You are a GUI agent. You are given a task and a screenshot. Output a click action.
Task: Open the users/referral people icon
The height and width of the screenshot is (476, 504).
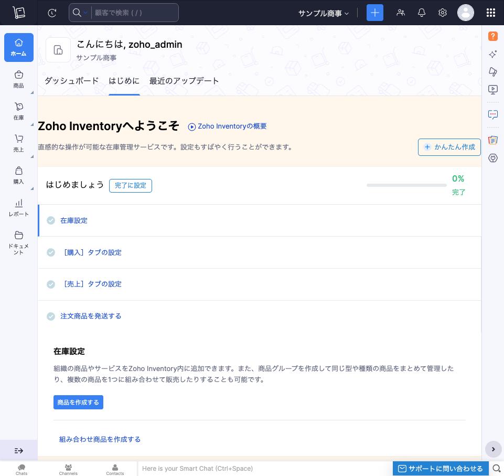click(x=401, y=13)
